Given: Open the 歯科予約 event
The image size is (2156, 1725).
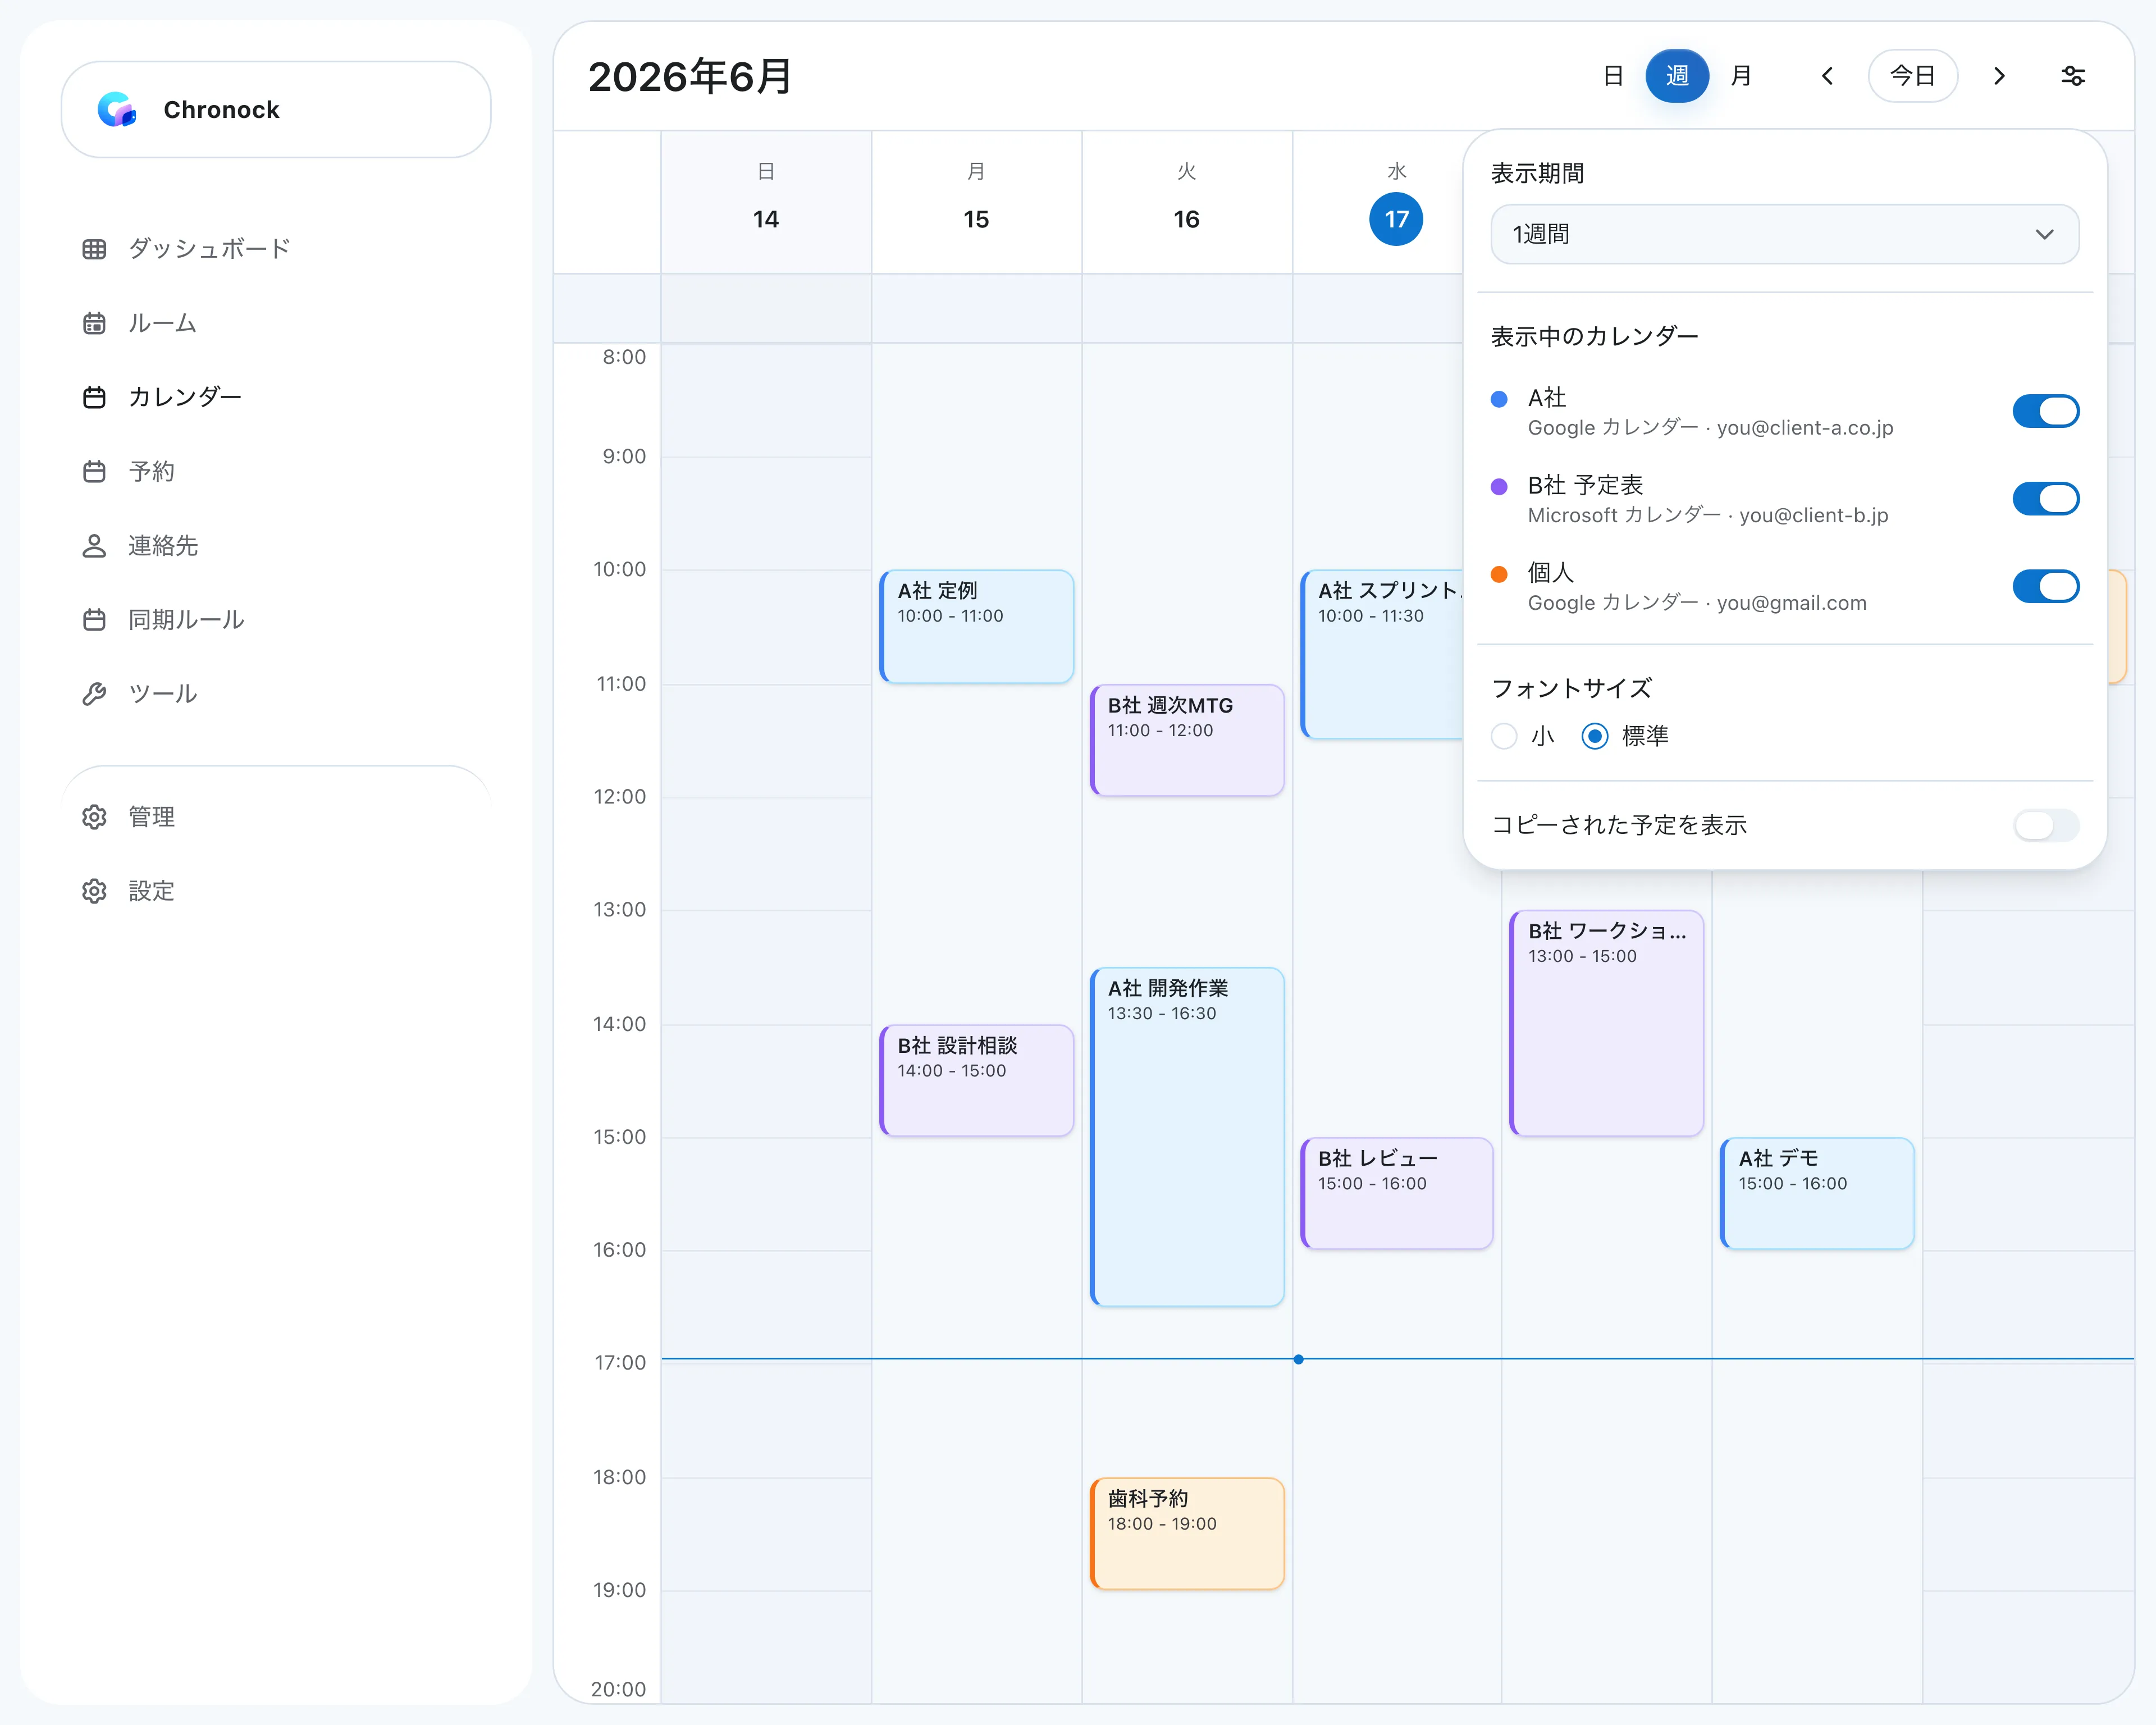Looking at the screenshot, I should click(1187, 1534).
